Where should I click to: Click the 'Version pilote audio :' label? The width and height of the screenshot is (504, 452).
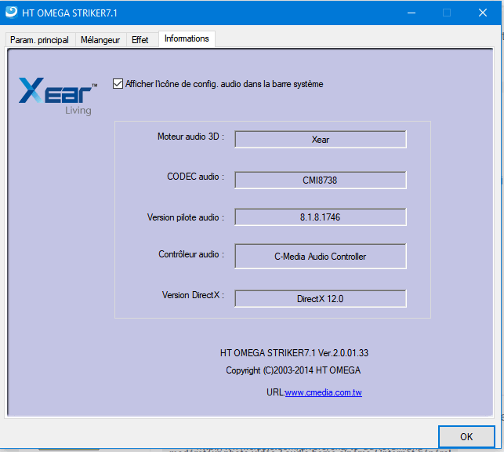(x=186, y=217)
